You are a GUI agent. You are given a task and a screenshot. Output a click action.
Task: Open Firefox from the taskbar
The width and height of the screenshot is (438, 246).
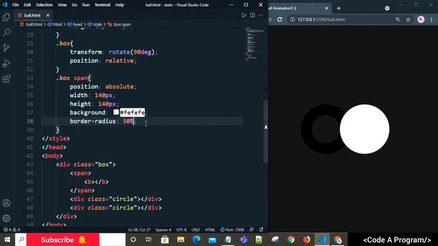(307, 240)
